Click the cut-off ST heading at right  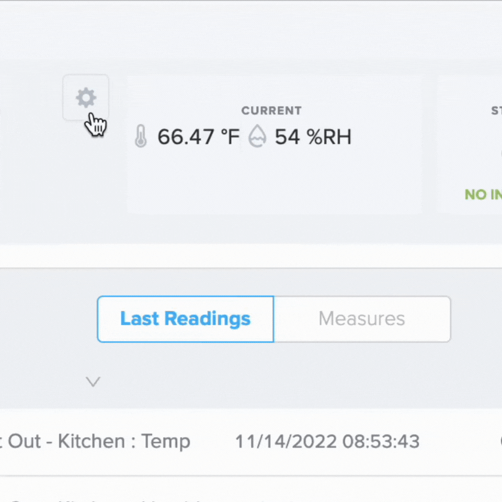coord(497,111)
